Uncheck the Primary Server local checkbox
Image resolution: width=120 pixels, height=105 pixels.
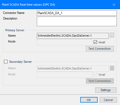95,42
